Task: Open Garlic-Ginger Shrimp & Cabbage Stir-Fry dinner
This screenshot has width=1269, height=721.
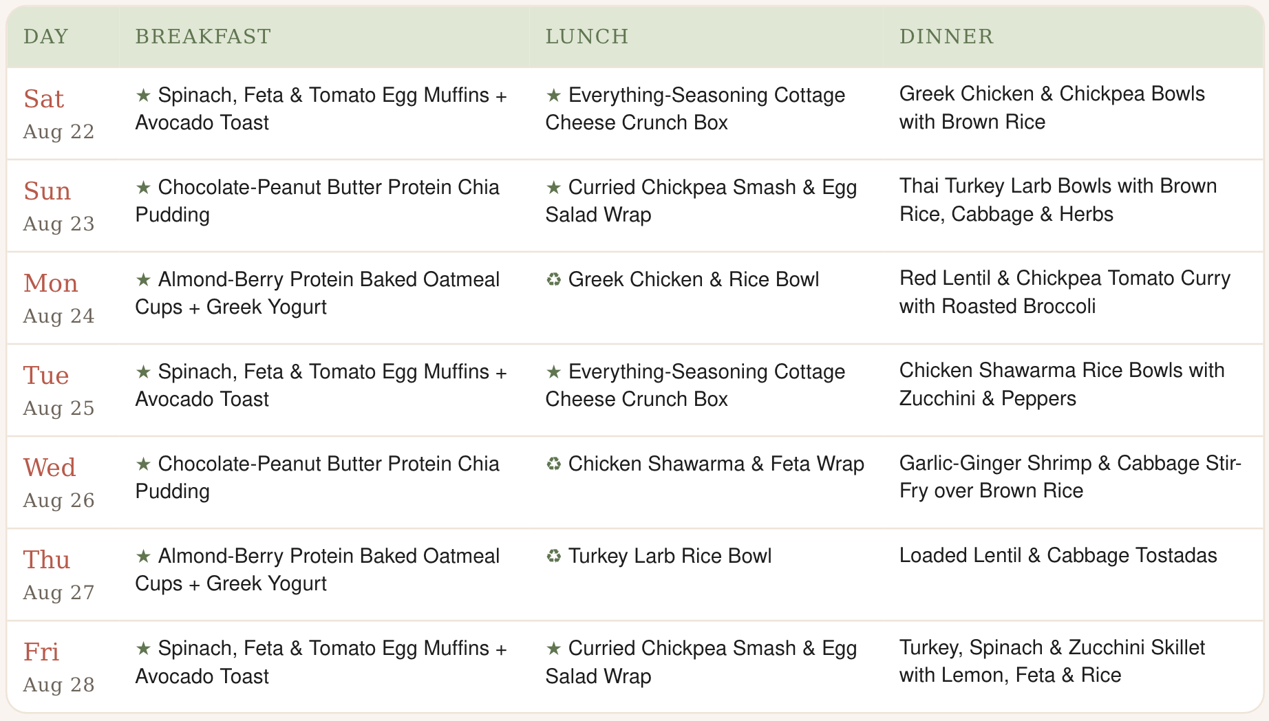Action: 1070,477
